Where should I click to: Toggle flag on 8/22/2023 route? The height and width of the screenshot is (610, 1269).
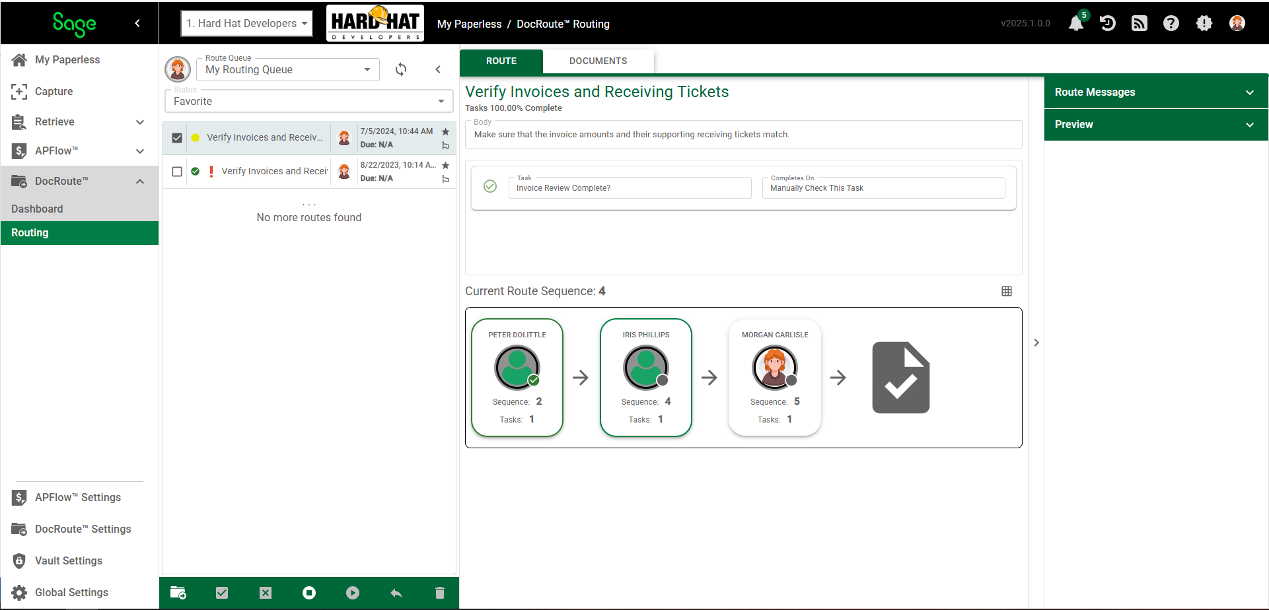click(445, 179)
